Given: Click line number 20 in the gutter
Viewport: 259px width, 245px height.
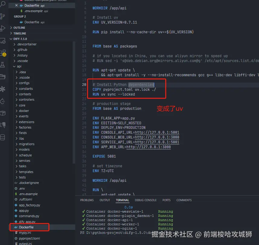Looking at the screenshot, I should (x=84, y=85).
